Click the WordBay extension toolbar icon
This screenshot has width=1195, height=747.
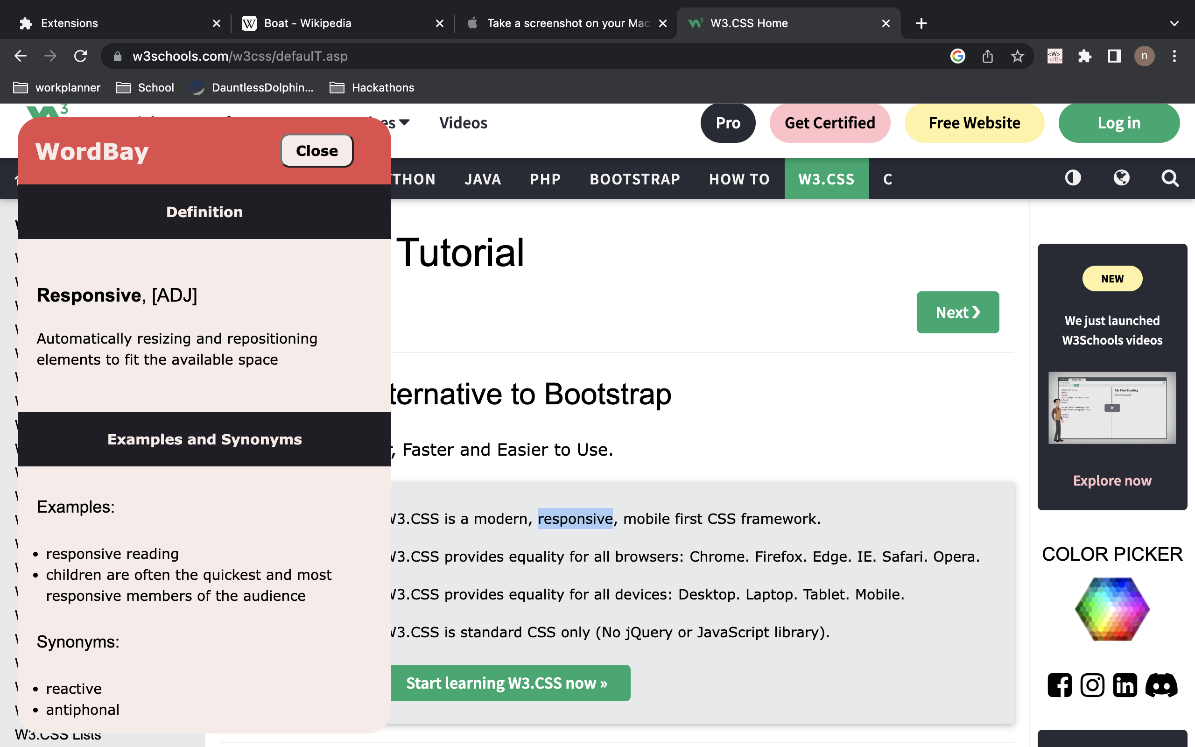pyautogui.click(x=1055, y=56)
